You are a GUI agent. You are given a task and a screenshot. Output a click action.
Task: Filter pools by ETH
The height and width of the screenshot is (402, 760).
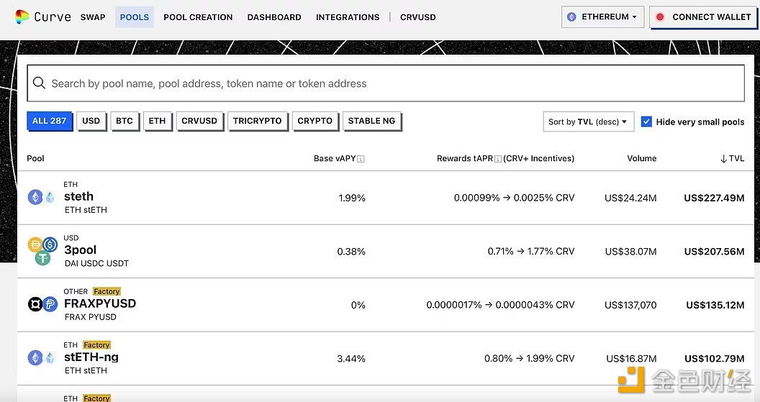(157, 121)
